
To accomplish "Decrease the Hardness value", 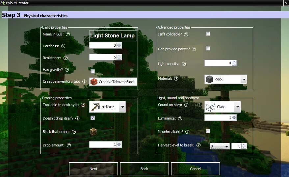I will click(119, 47).
